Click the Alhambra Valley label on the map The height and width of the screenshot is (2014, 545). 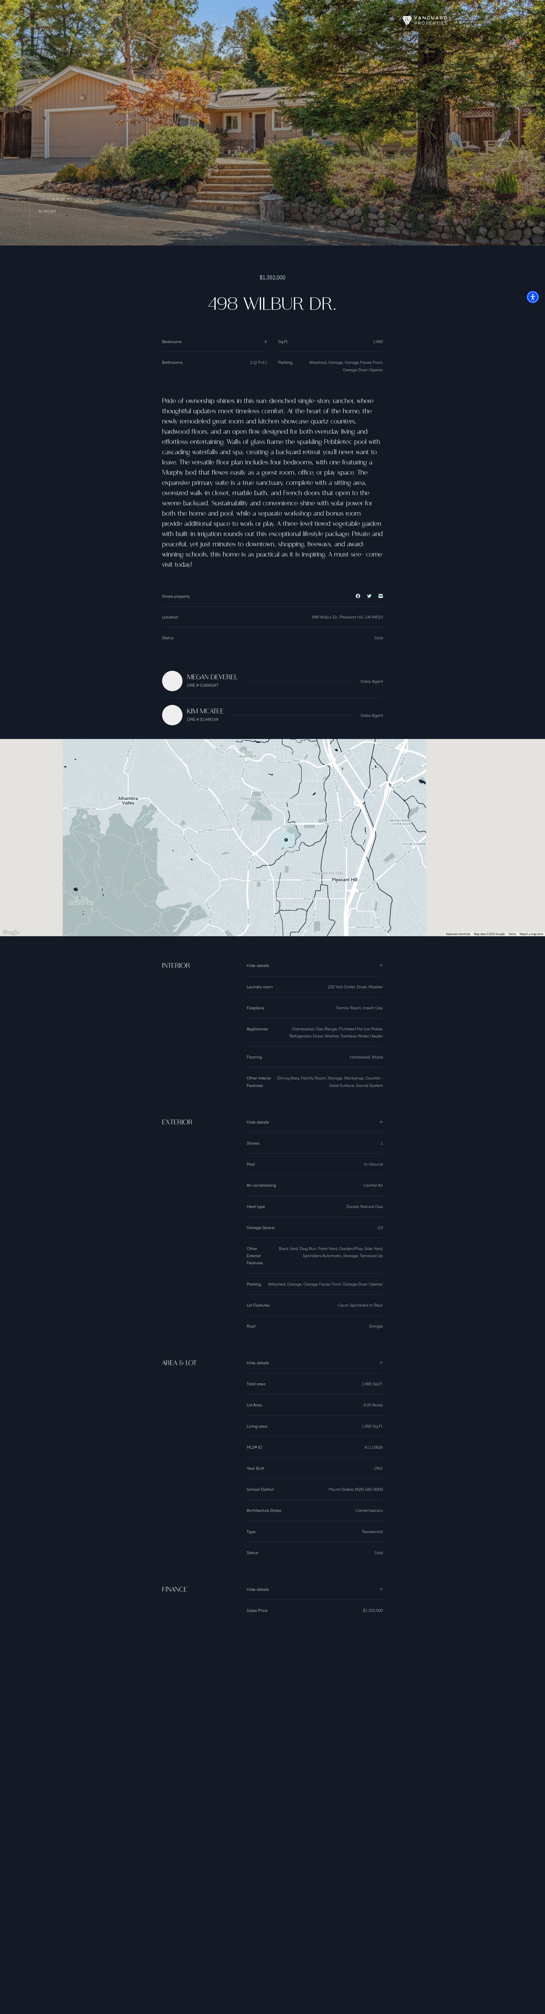[x=128, y=801]
